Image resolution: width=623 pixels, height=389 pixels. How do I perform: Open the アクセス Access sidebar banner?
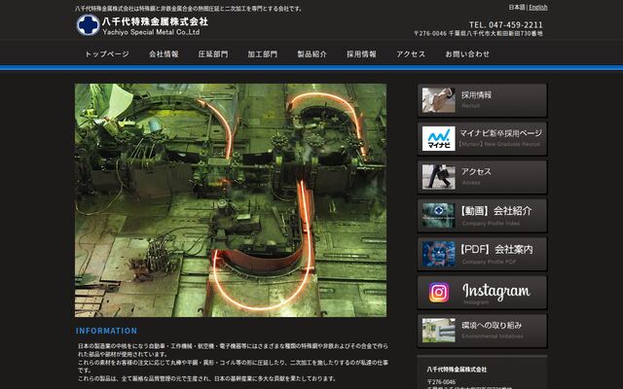pyautogui.click(x=482, y=177)
